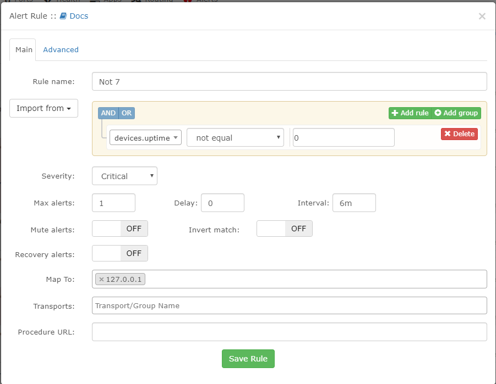Open the Import from dropdown
This screenshot has height=384, width=496.
click(43, 108)
